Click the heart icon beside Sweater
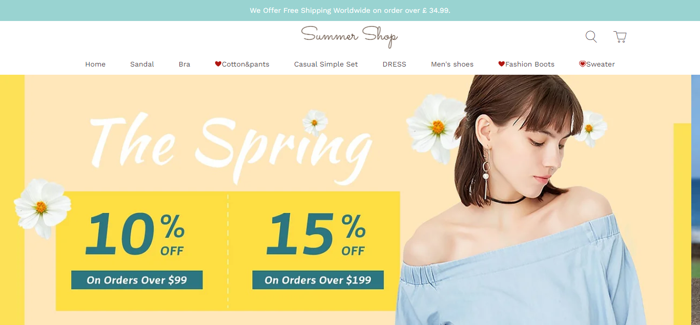This screenshot has height=325, width=700. tap(582, 64)
